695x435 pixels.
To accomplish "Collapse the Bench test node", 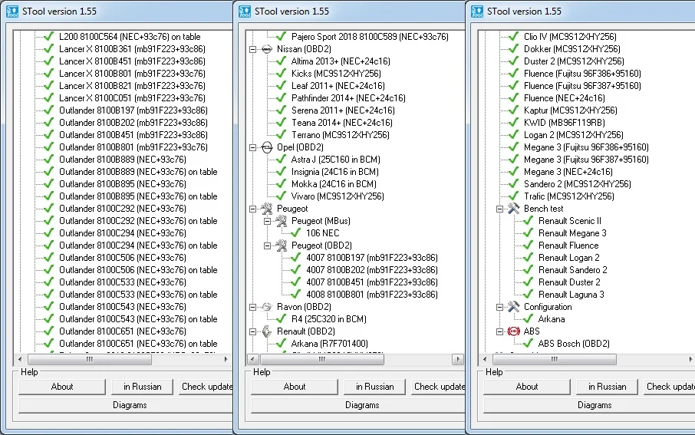I will coord(499,209).
